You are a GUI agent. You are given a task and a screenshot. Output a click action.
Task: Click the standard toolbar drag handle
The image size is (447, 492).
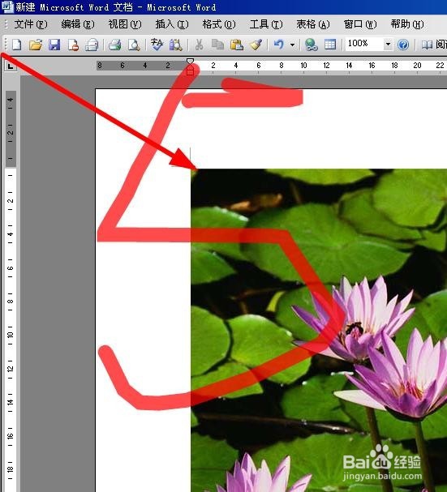coord(6,45)
